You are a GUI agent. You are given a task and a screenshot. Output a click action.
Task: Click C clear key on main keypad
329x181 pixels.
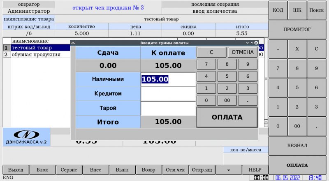[316, 49]
